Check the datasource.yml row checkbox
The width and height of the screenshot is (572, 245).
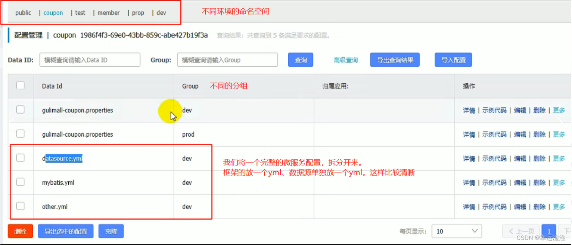pos(21,158)
